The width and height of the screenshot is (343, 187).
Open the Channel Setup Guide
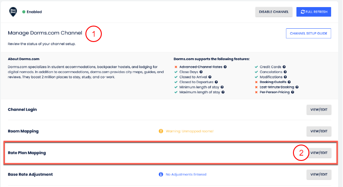coord(308,34)
